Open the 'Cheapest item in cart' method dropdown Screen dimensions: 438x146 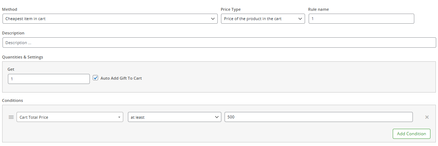[x=108, y=19]
